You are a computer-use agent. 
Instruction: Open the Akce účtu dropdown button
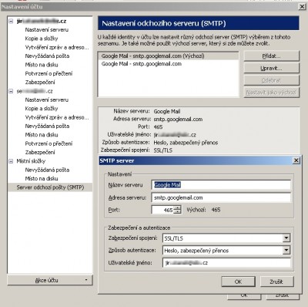[x=50, y=280]
